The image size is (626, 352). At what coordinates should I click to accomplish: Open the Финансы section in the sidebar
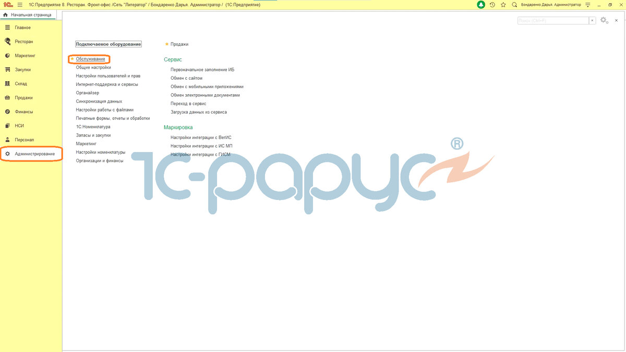(23, 112)
